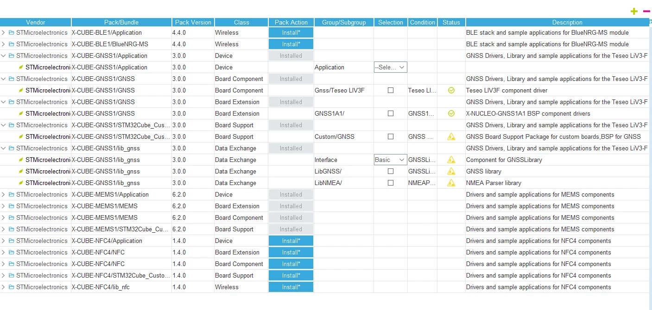
Task: Check the LibGNSS/ selection checkbox
Action: 391,171
